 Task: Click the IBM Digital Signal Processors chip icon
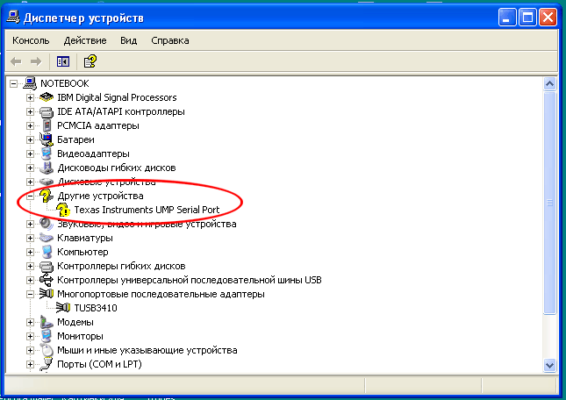[47, 97]
